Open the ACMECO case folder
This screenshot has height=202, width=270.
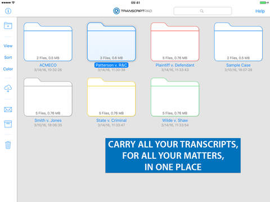pos(48,42)
